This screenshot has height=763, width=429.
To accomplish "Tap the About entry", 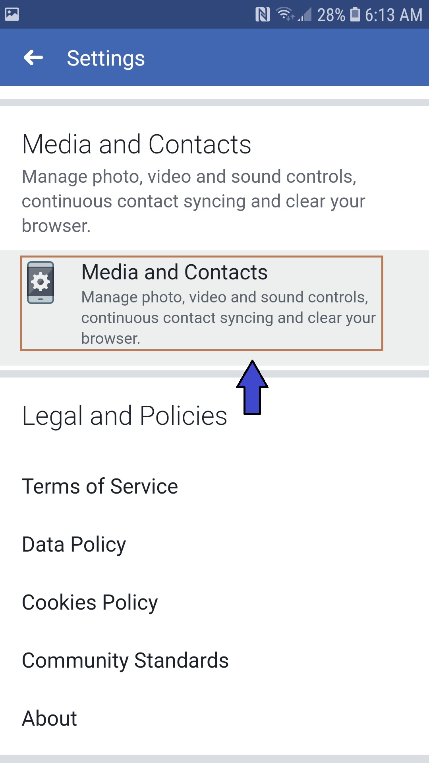I will [49, 718].
